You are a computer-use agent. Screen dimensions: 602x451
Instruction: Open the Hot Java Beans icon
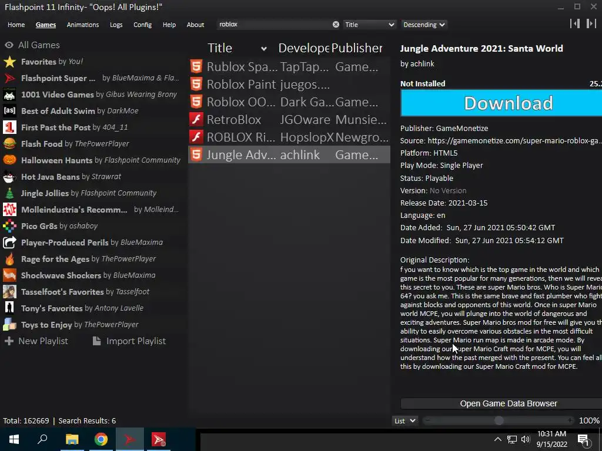coord(9,176)
